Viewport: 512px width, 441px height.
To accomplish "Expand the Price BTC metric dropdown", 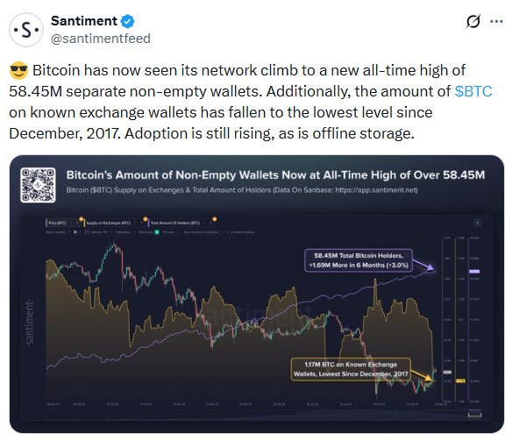I will (77, 223).
